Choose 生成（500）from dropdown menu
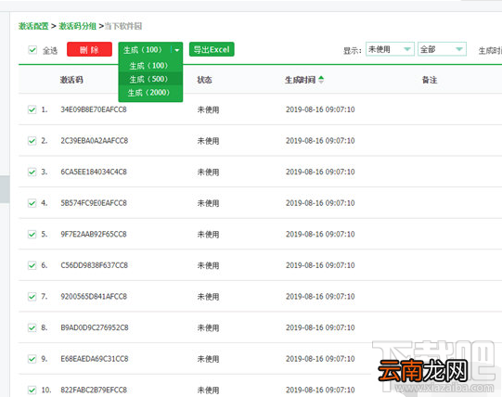Screen dimensions: 502x397 click(148, 79)
